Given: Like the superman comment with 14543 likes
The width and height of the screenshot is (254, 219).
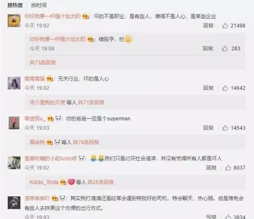Looking at the screenshot, I should (225, 128).
